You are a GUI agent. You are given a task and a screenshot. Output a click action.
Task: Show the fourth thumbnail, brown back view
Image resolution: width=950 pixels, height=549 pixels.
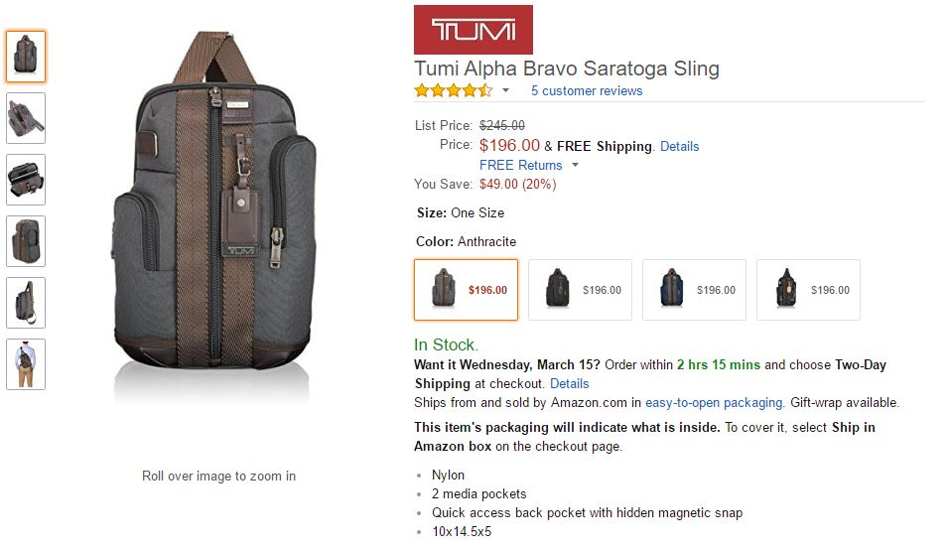26,241
